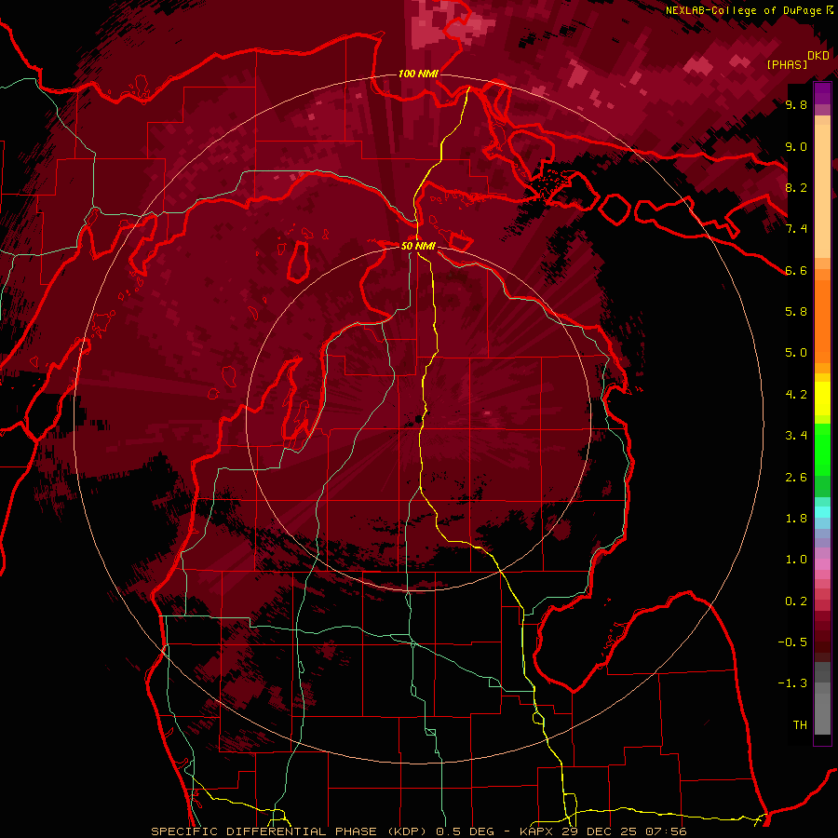Screen dimensions: 838x838
Task: Pick the cyan segment of the color bar
Action: 822,512
